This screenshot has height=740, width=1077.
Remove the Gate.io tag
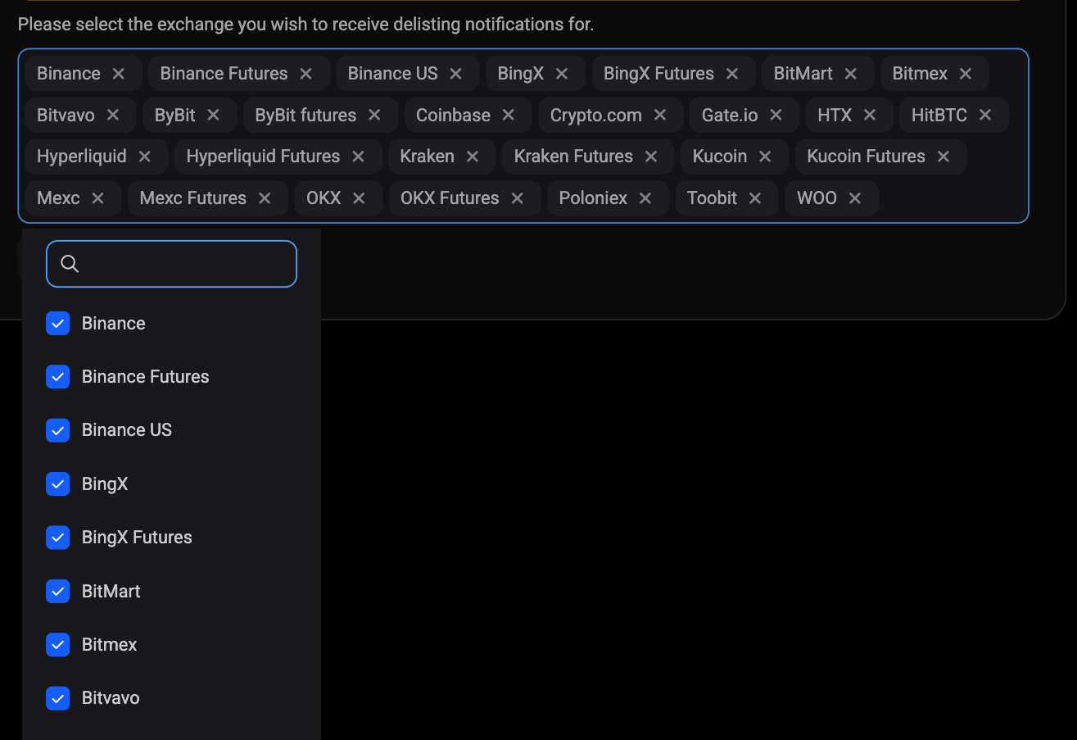pos(776,116)
